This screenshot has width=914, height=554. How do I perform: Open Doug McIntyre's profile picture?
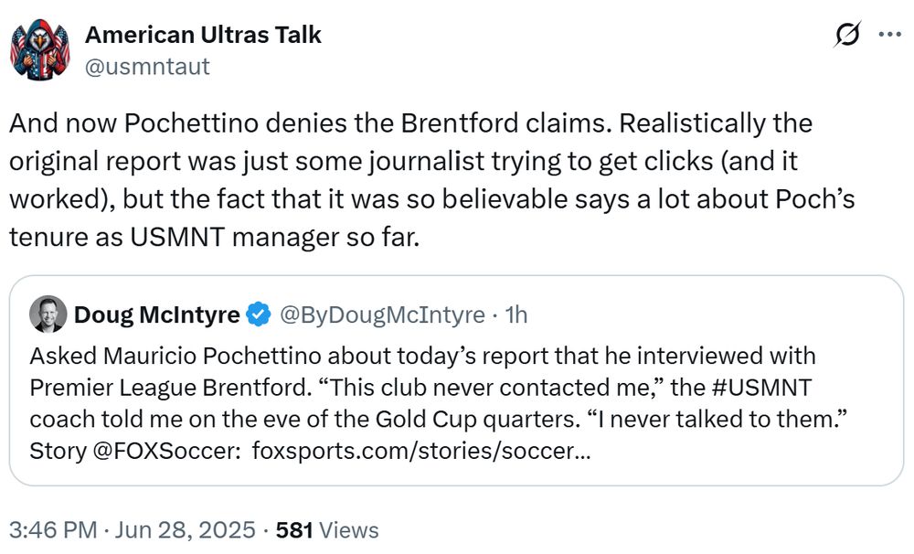pyautogui.click(x=48, y=314)
